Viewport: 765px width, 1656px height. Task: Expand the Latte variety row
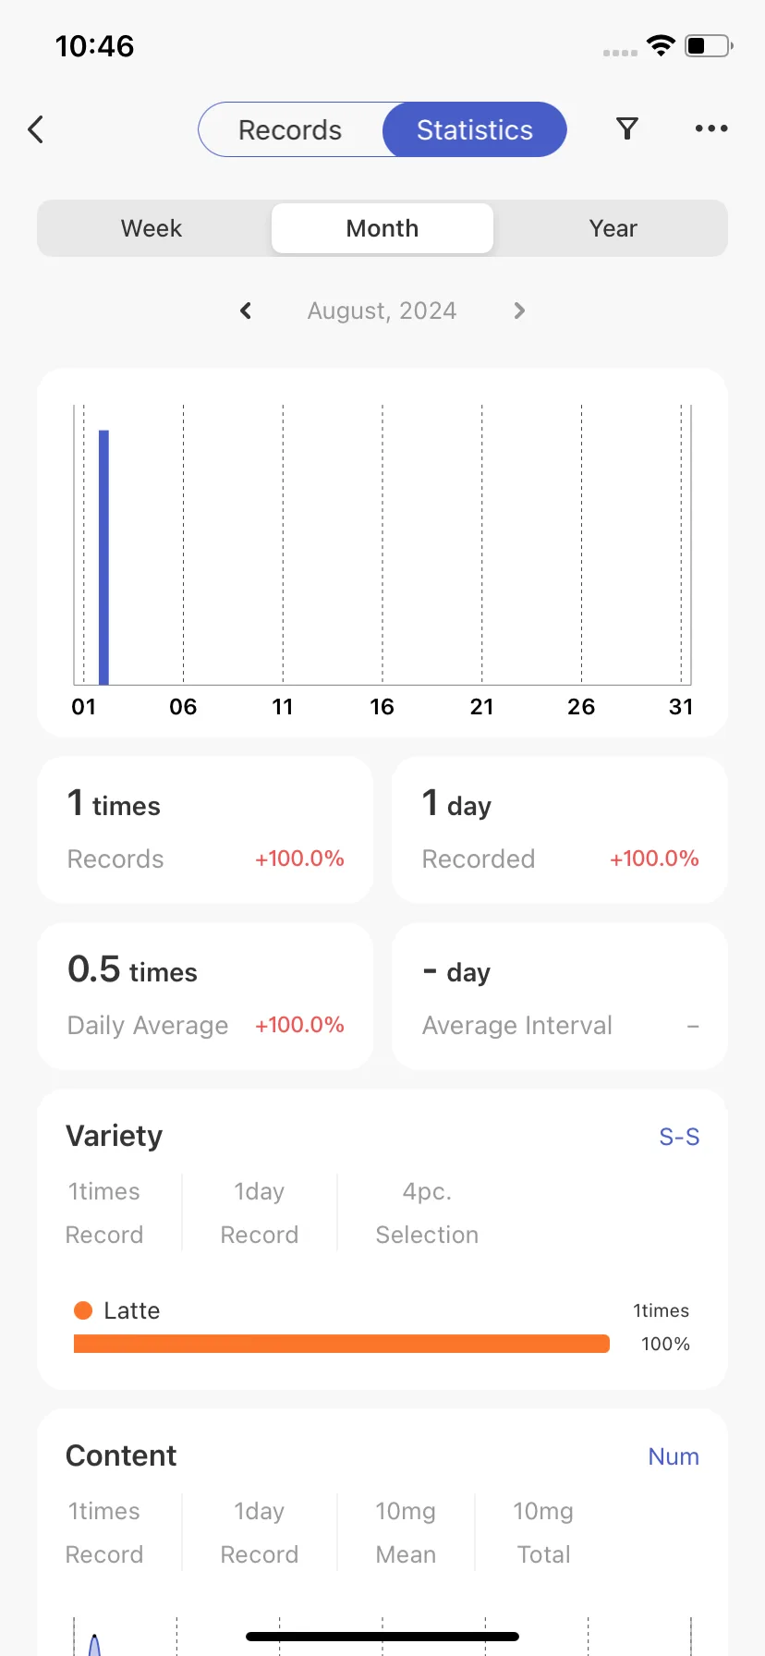382,1327
